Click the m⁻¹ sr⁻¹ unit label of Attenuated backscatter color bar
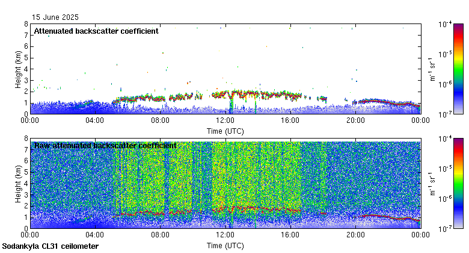 pos(432,69)
